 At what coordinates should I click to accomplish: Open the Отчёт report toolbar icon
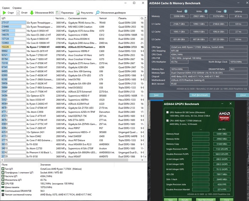[18, 13]
